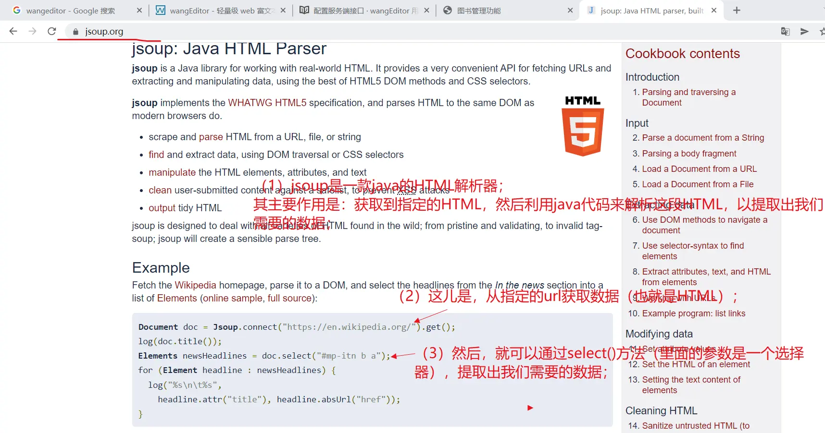
Task: Open 'Parsing and traversing a Document'
Action: click(689, 97)
